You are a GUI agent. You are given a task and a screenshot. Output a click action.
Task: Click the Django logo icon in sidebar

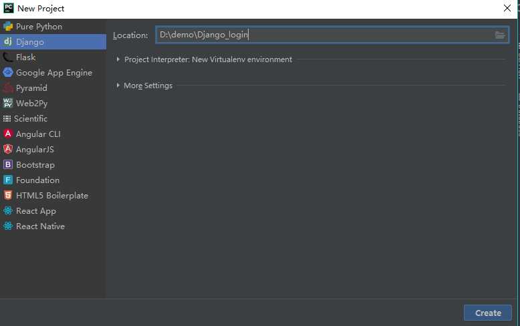(x=8, y=42)
